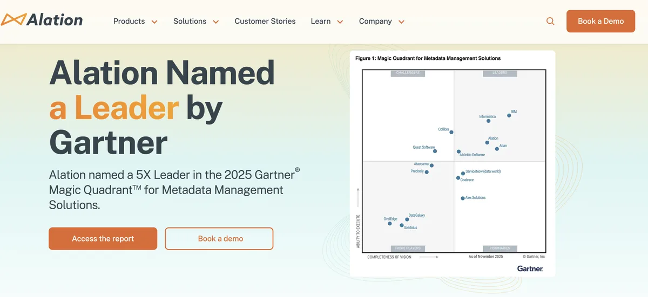Click the VISIONARIES quadrant label
The width and height of the screenshot is (648, 297).
click(x=500, y=249)
